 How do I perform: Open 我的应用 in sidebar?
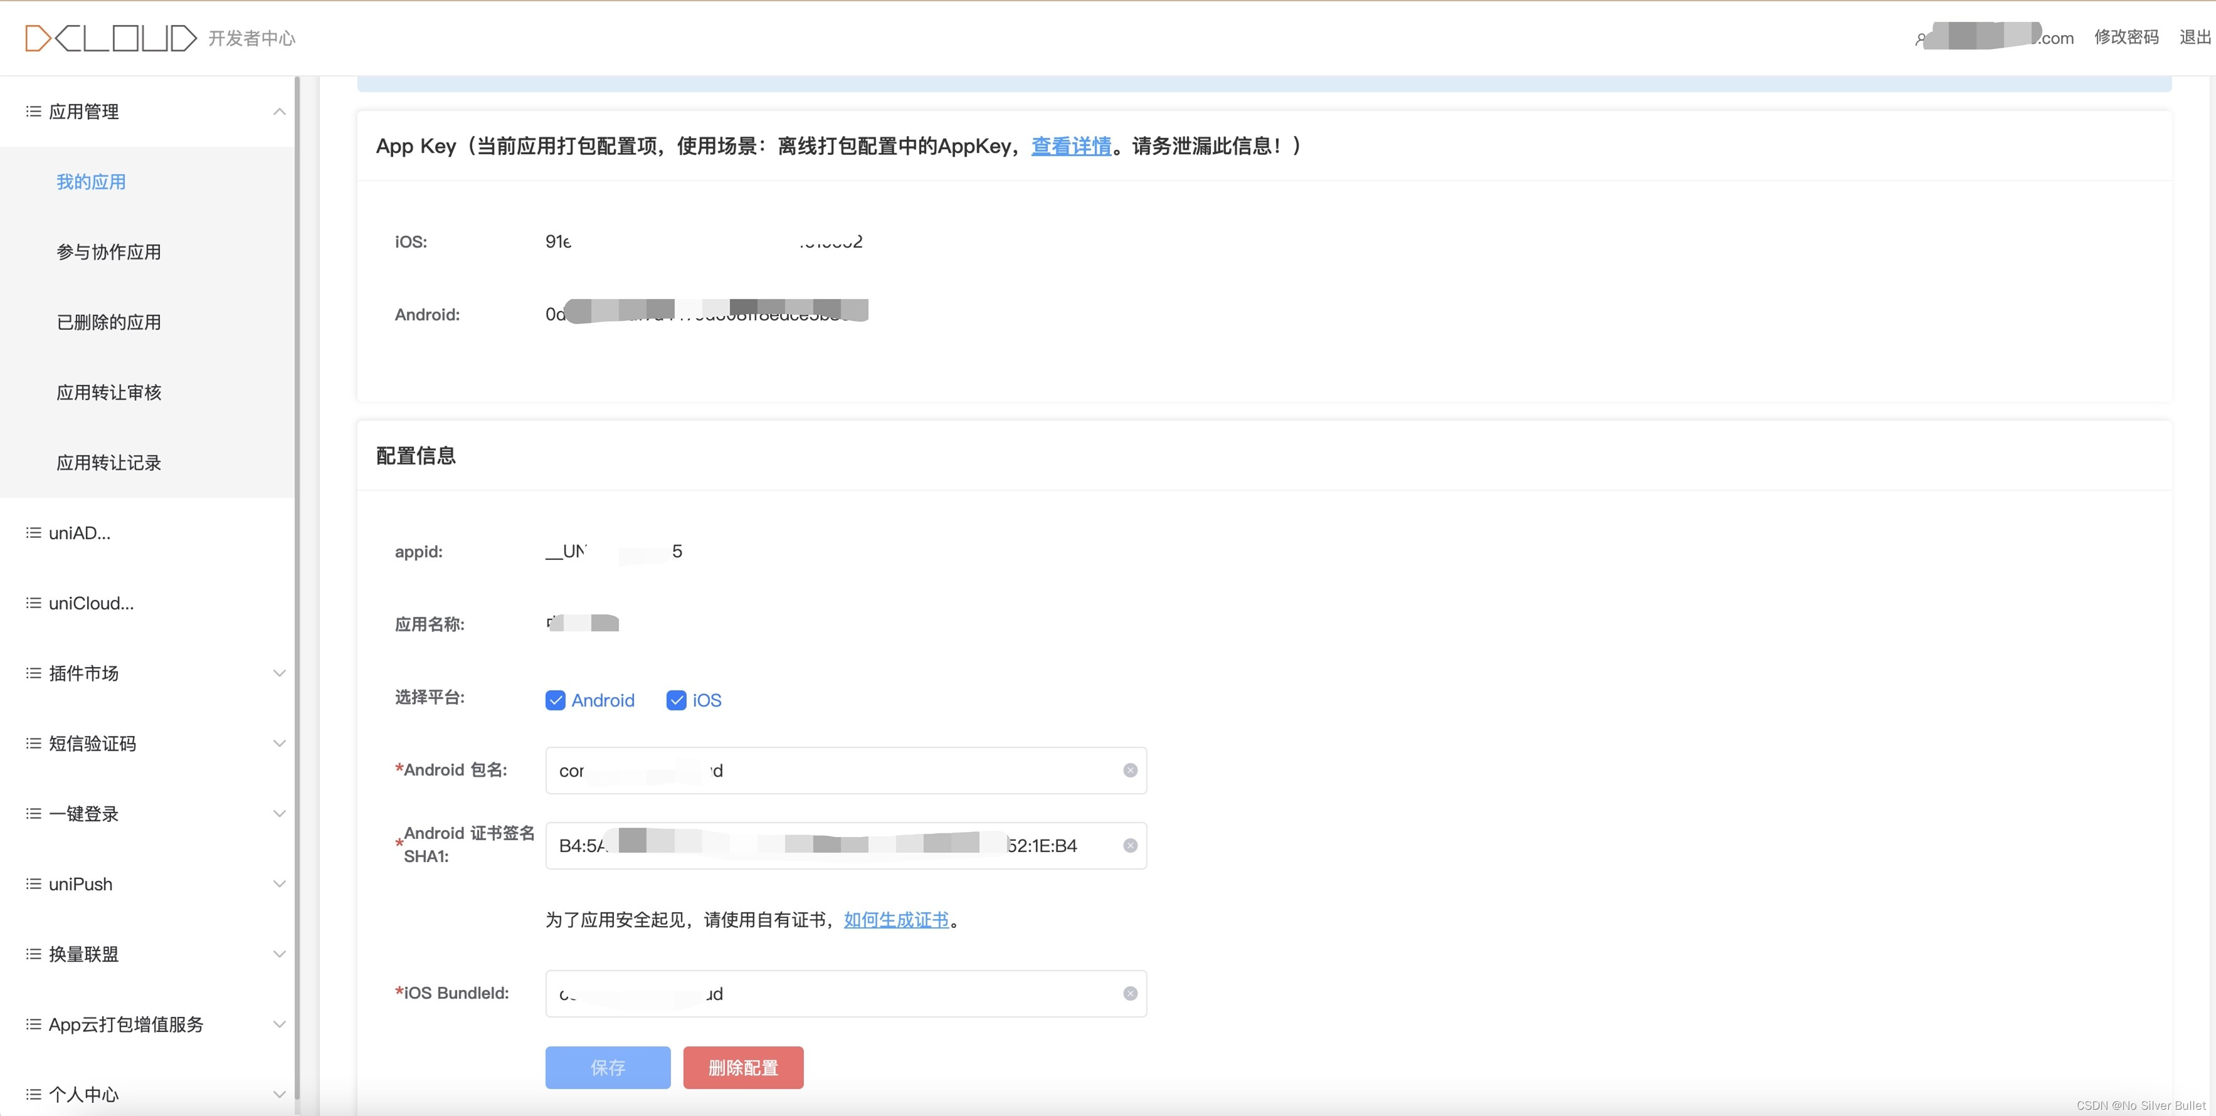pyautogui.click(x=91, y=182)
